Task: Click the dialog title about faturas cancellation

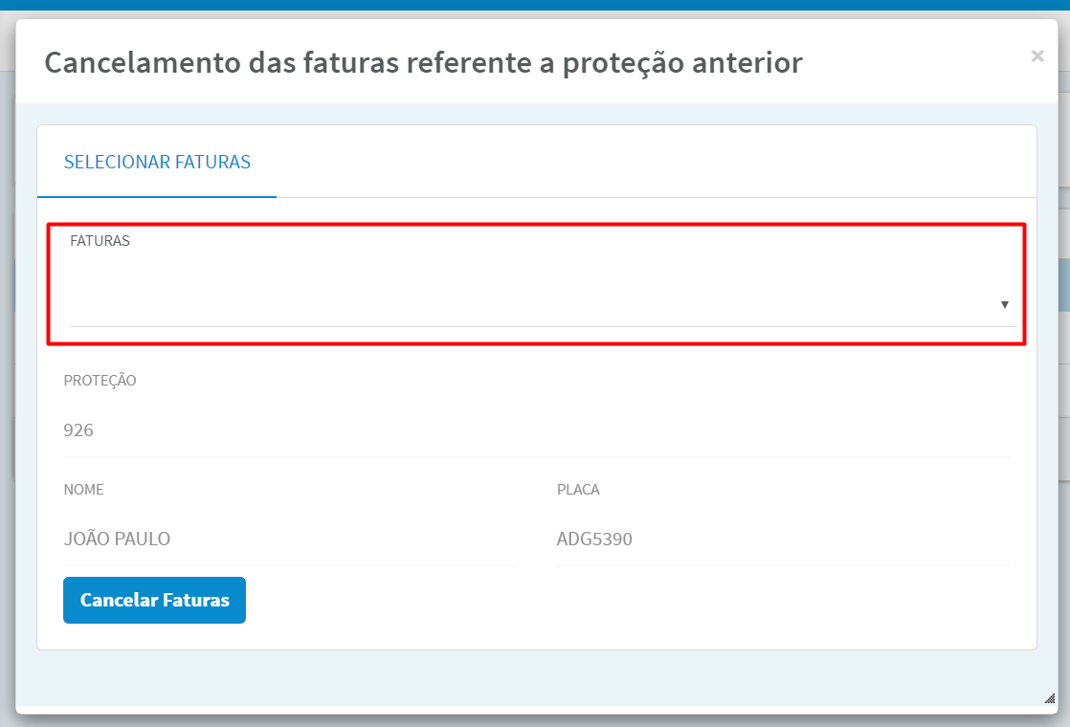Action: 423,63
